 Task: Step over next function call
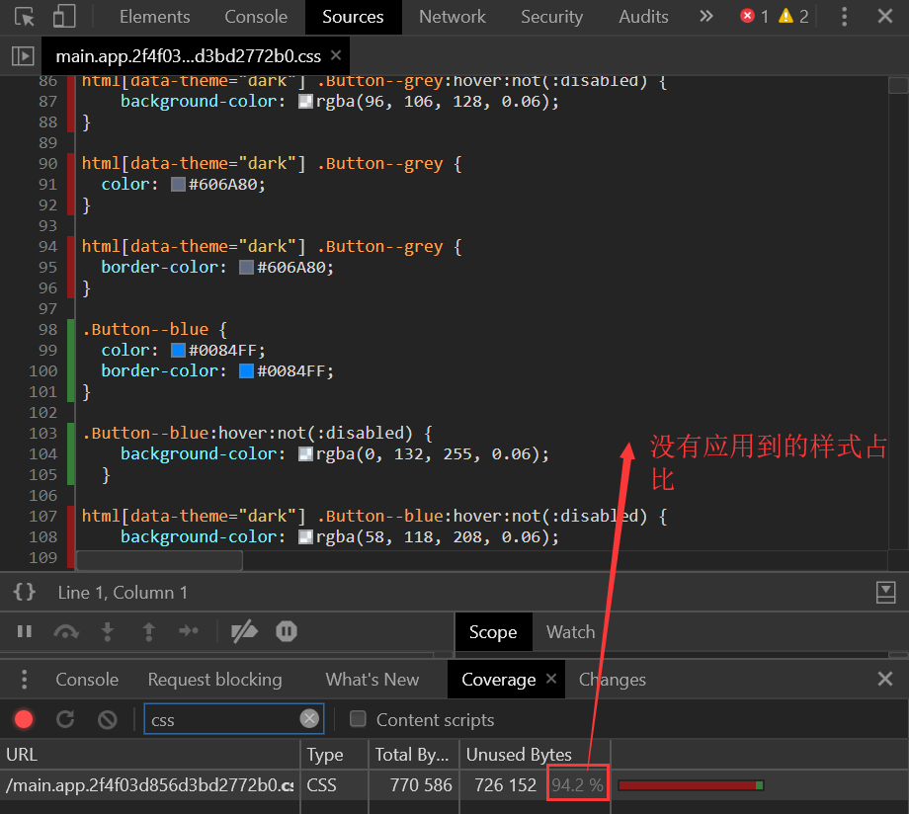pos(66,631)
